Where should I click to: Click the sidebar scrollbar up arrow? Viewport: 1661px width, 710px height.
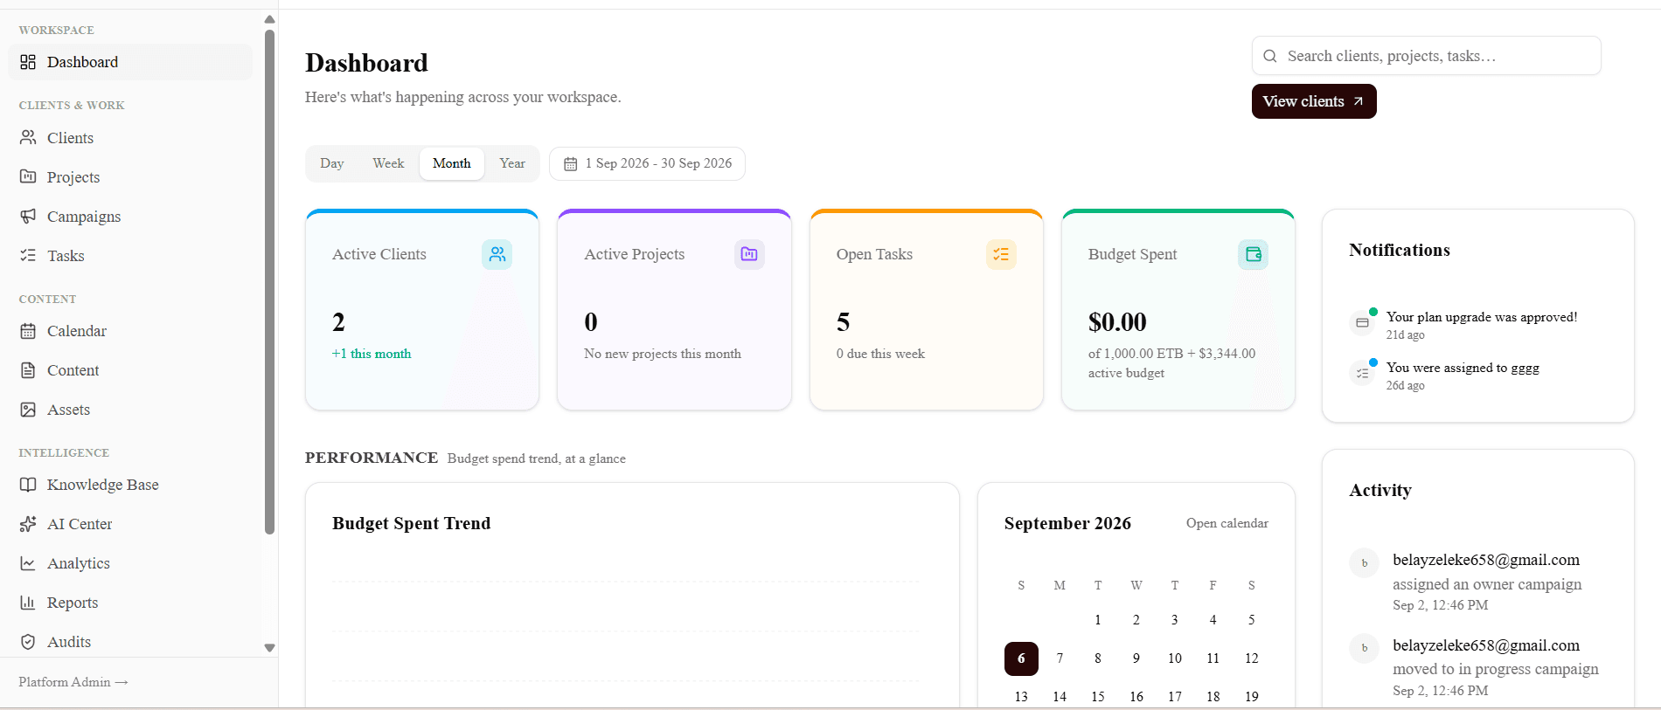pos(269,19)
